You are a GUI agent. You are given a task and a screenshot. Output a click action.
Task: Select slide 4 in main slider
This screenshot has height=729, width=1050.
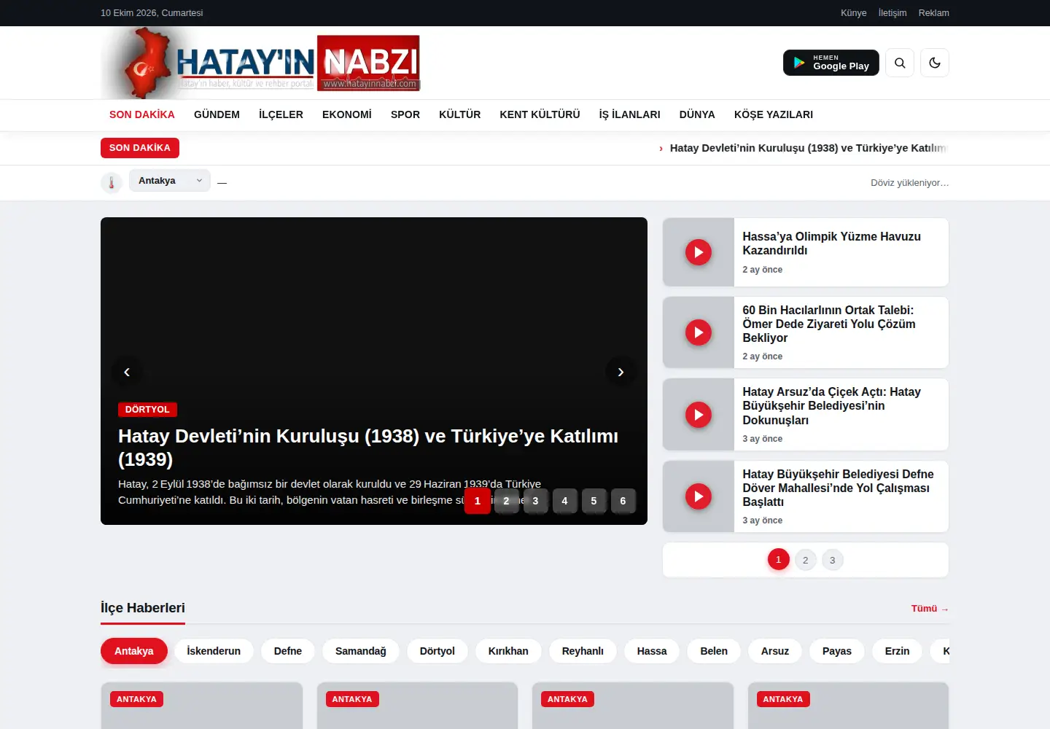click(564, 501)
